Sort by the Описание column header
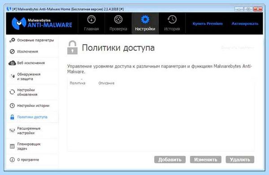Screen dimensions: 269x175 click(106, 83)
